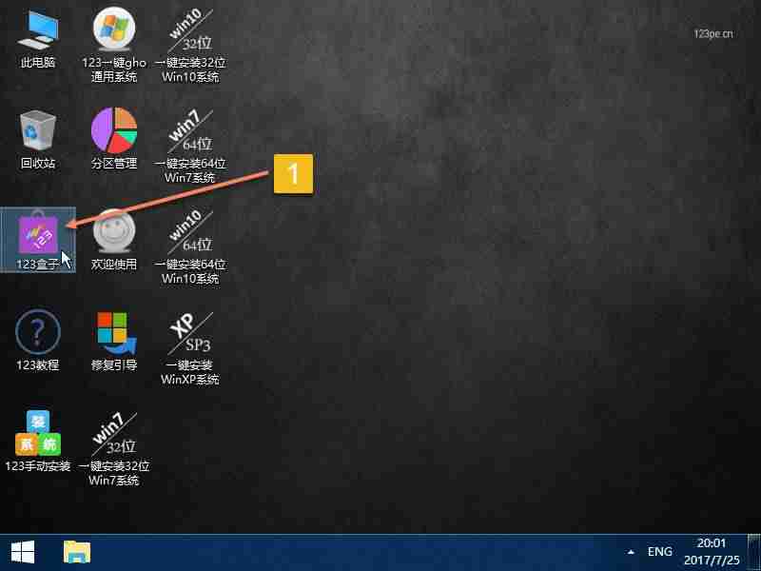
Task: Click the 一键安装 WinXP系统 SP3 shortcut
Action: (x=190, y=348)
